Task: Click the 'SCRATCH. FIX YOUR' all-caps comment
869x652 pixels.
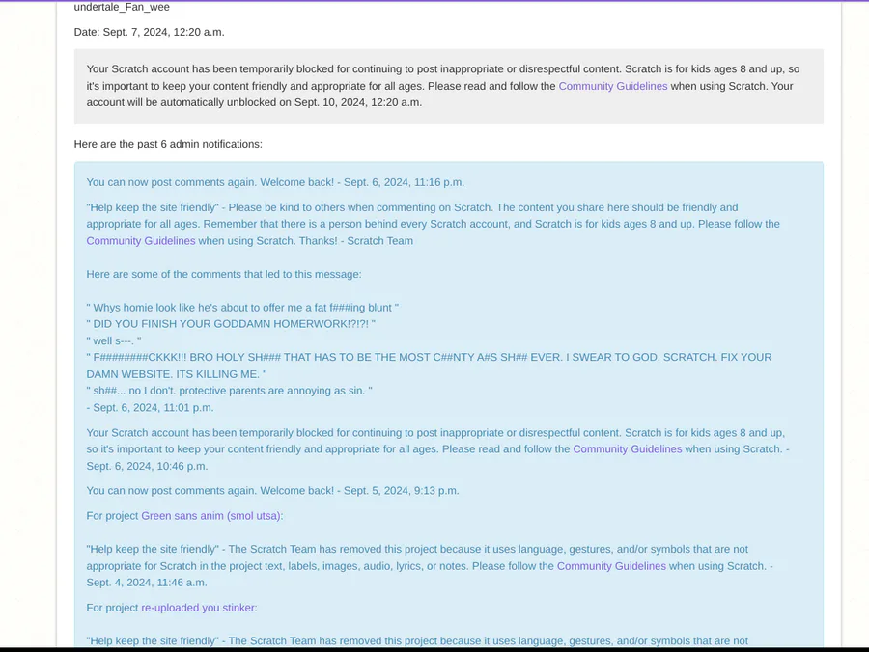Action: [429, 366]
